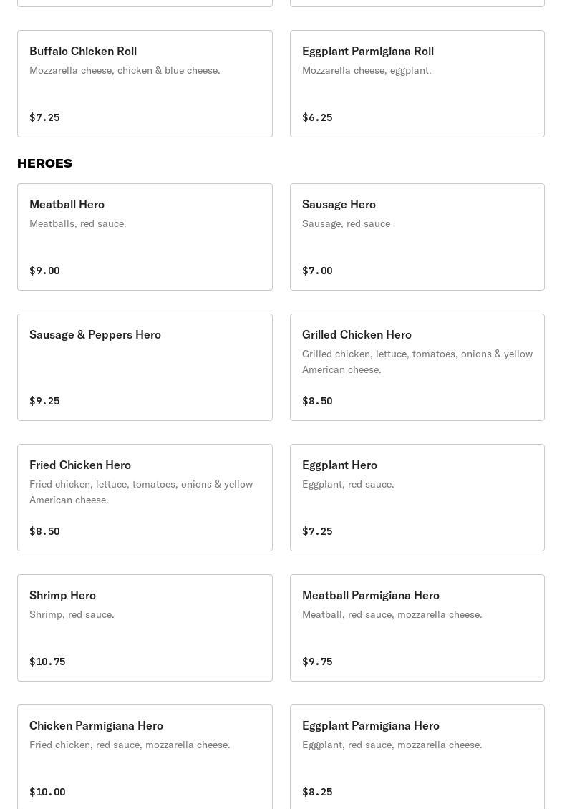Click the Eggplant Hero title text

tap(339, 465)
